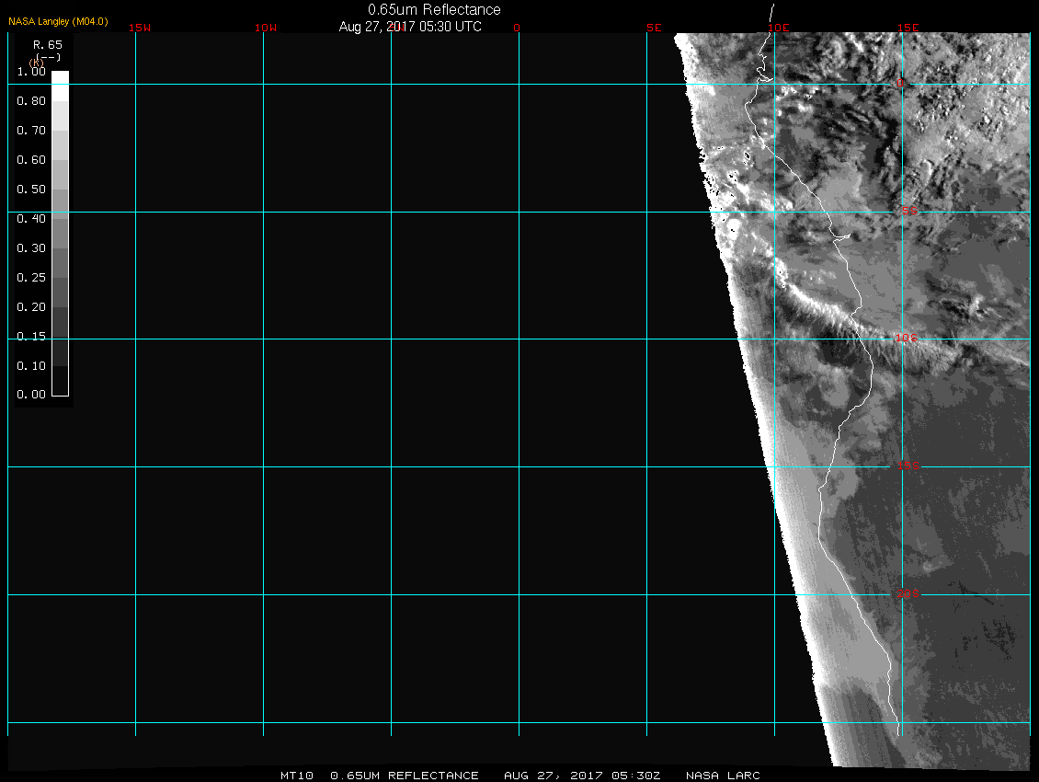Image resolution: width=1039 pixels, height=782 pixels.
Task: Select the 10S latitude label
Action: click(907, 339)
